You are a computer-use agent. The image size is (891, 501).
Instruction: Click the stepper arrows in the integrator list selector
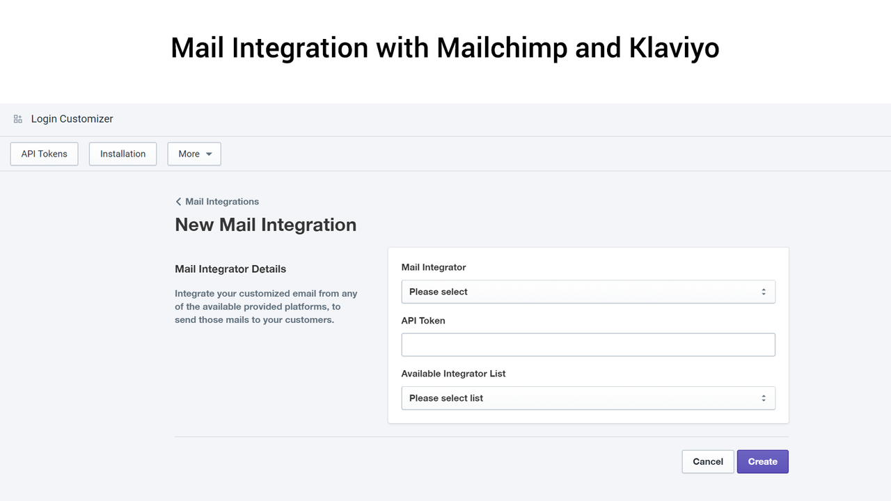coord(764,398)
